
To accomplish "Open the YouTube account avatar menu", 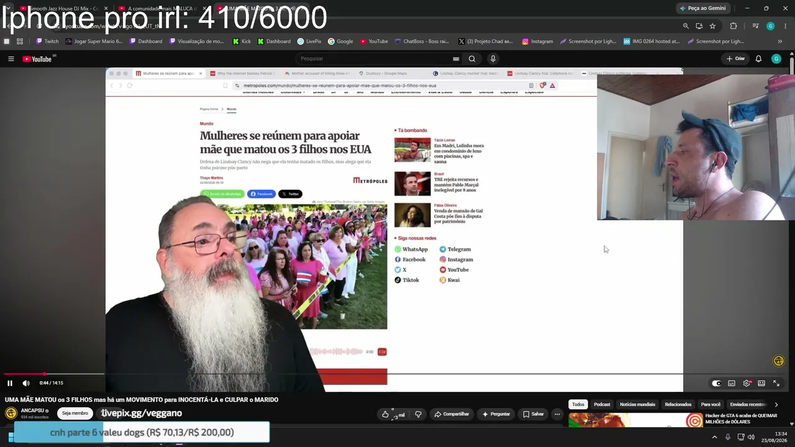I will point(776,59).
